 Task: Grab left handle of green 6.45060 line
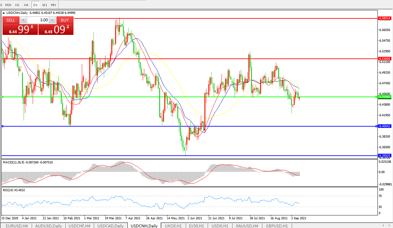3,97
